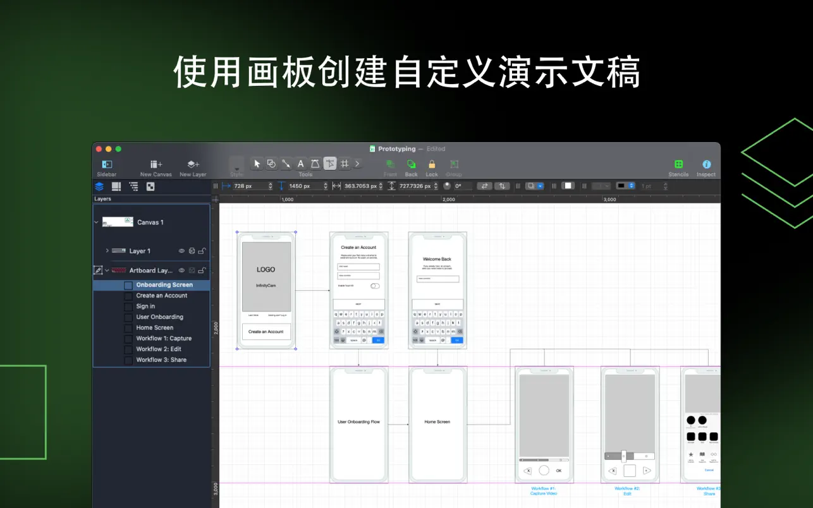
Task: Send object to Back
Action: [412, 168]
